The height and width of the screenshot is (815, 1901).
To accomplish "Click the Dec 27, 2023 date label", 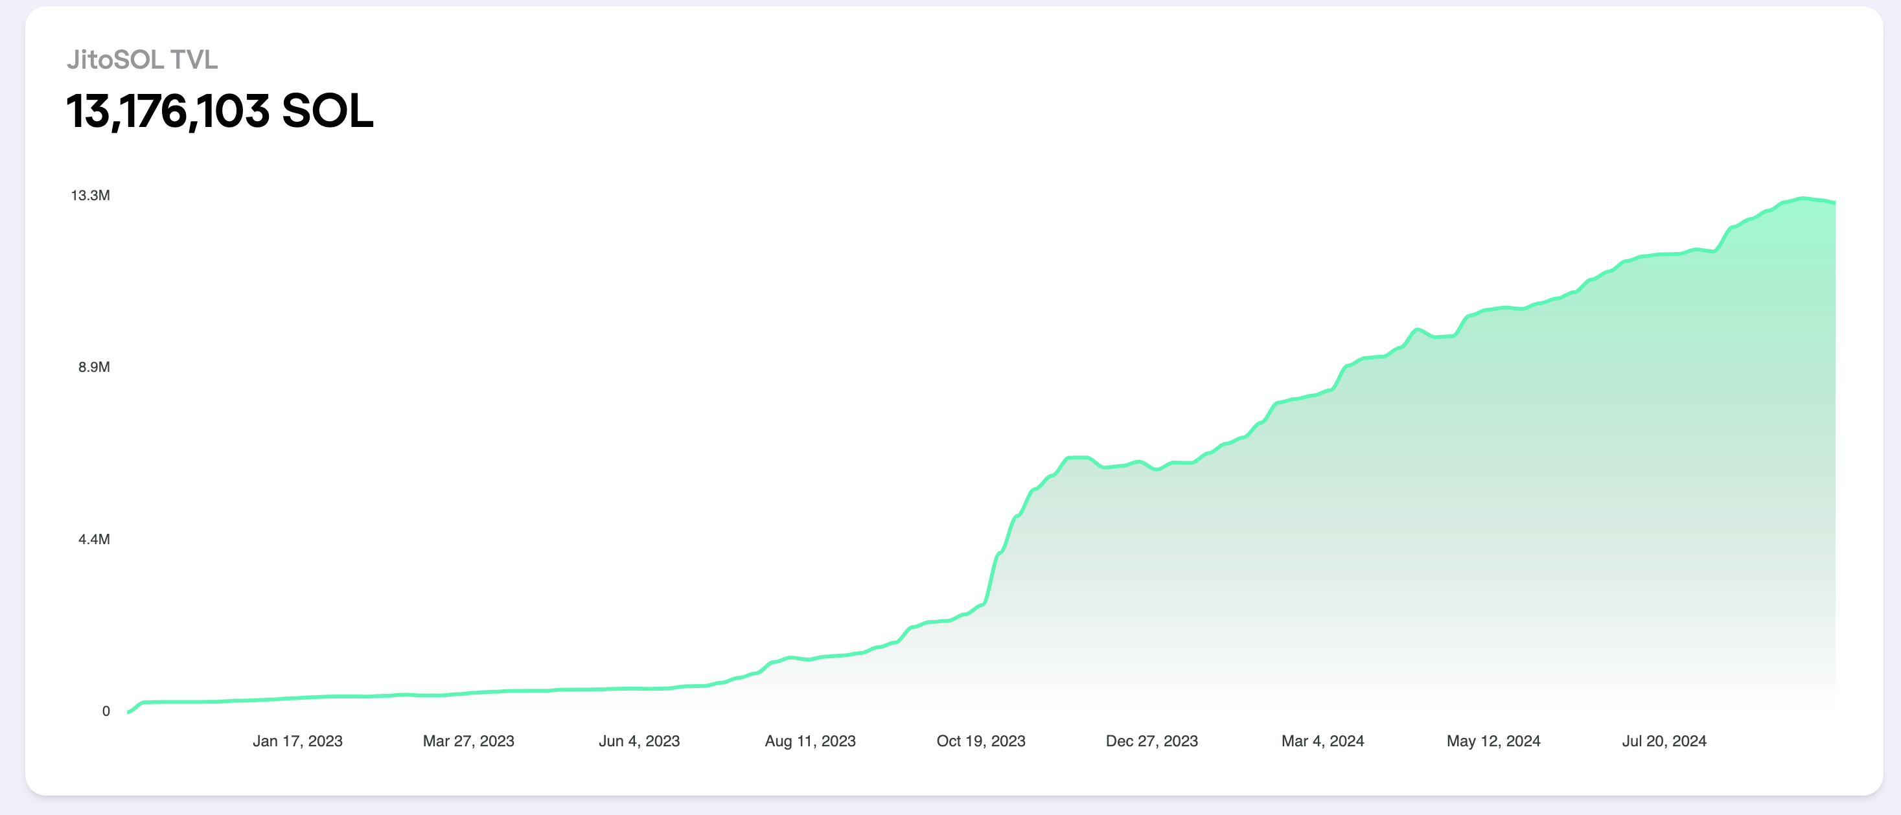I will pyautogui.click(x=1151, y=740).
